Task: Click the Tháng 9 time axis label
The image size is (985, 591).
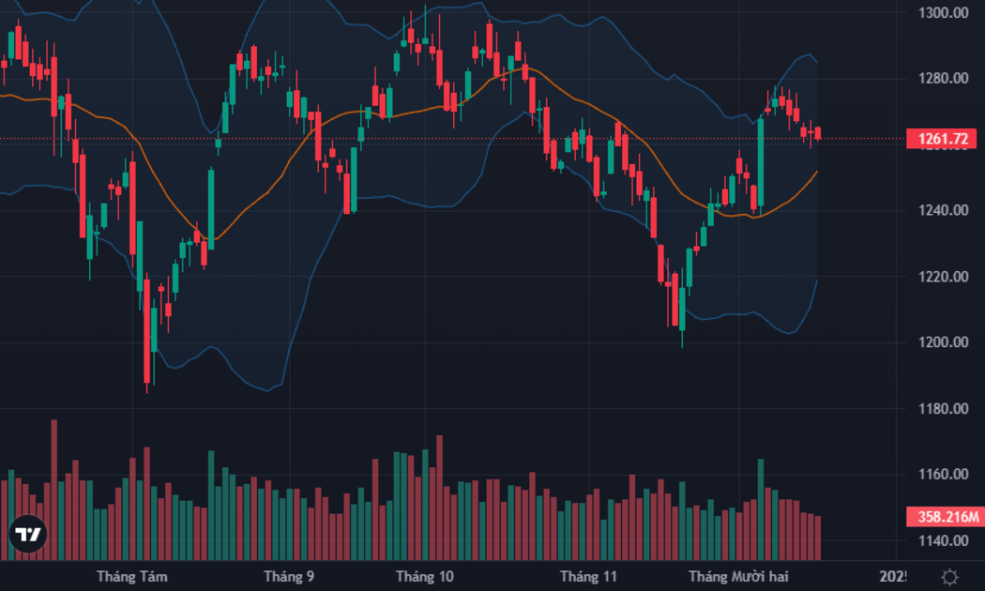Action: pos(289,577)
